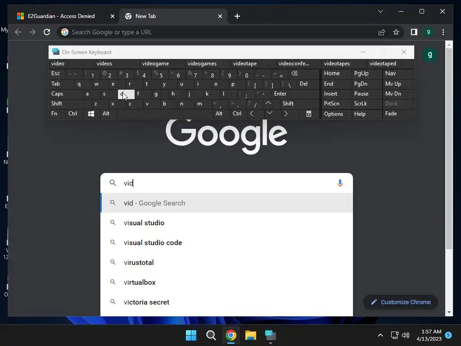This screenshot has height=346, width=461.
Task: Select 'visual studio' suggestion
Action: tap(226, 223)
